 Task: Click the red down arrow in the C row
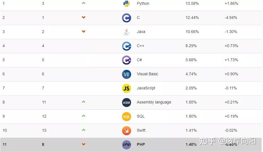83,17
